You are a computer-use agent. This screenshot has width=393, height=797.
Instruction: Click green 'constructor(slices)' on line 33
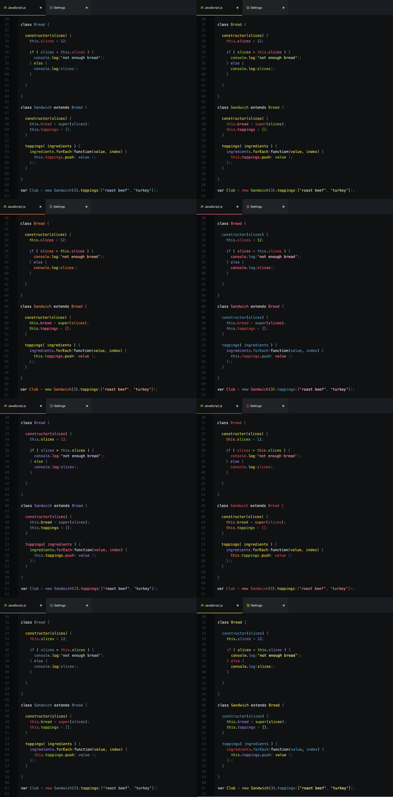243,36
